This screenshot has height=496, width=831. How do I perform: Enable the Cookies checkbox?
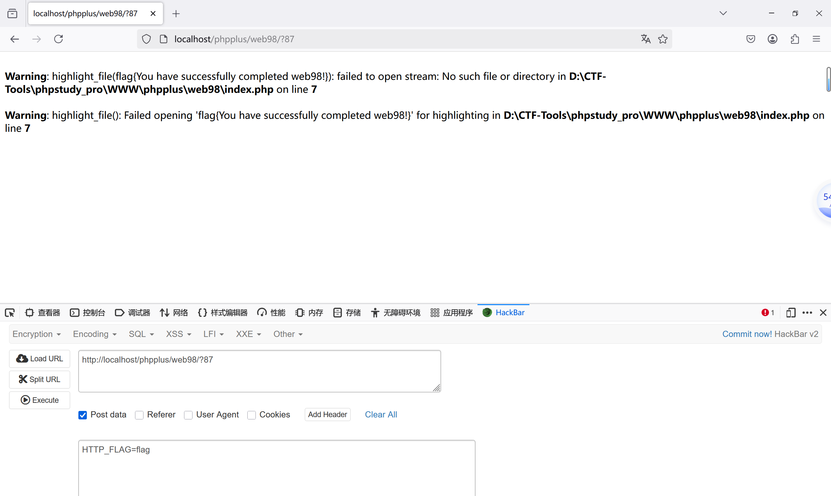pos(252,415)
